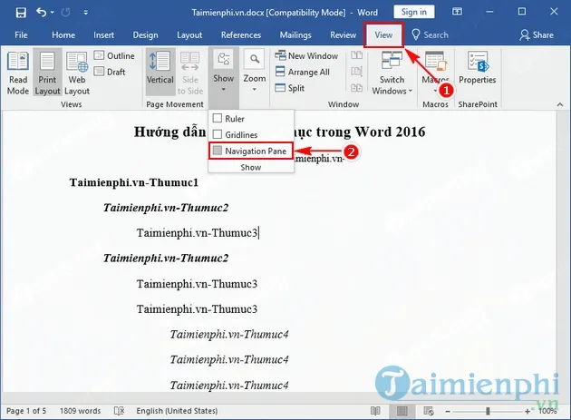Expand the Macros dropdown arrow
Image resolution: width=571 pixels, height=420 pixels.
pyautogui.click(x=435, y=91)
